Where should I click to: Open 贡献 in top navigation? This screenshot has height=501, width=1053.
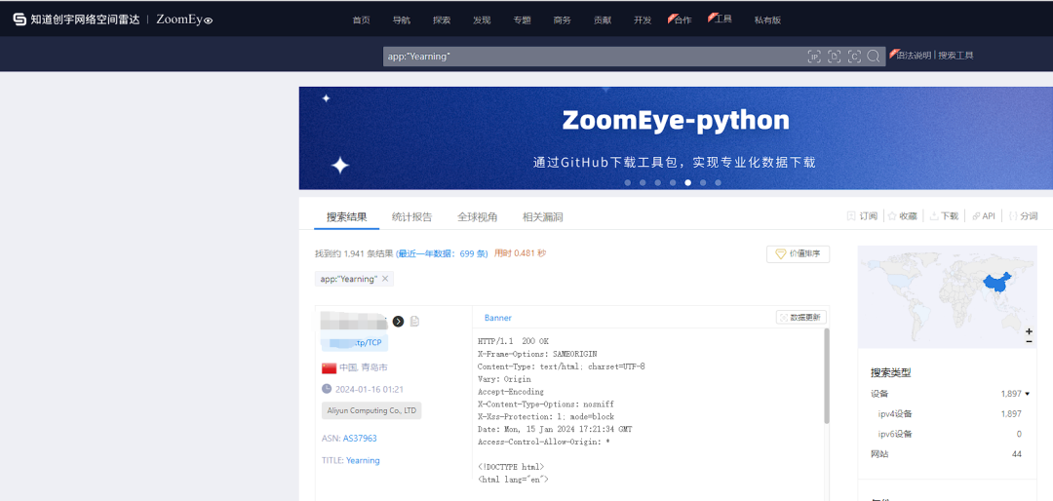click(603, 20)
